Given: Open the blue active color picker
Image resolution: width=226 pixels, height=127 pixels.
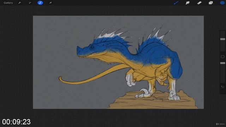Looking at the screenshot, I should [x=222, y=3].
